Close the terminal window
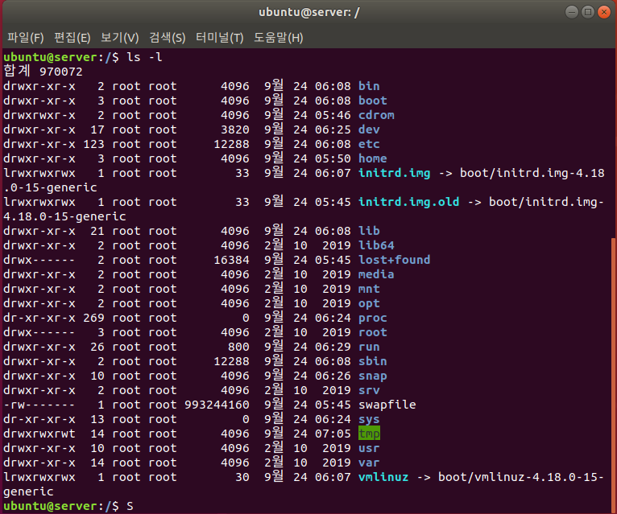This screenshot has height=514, width=617. [x=604, y=12]
